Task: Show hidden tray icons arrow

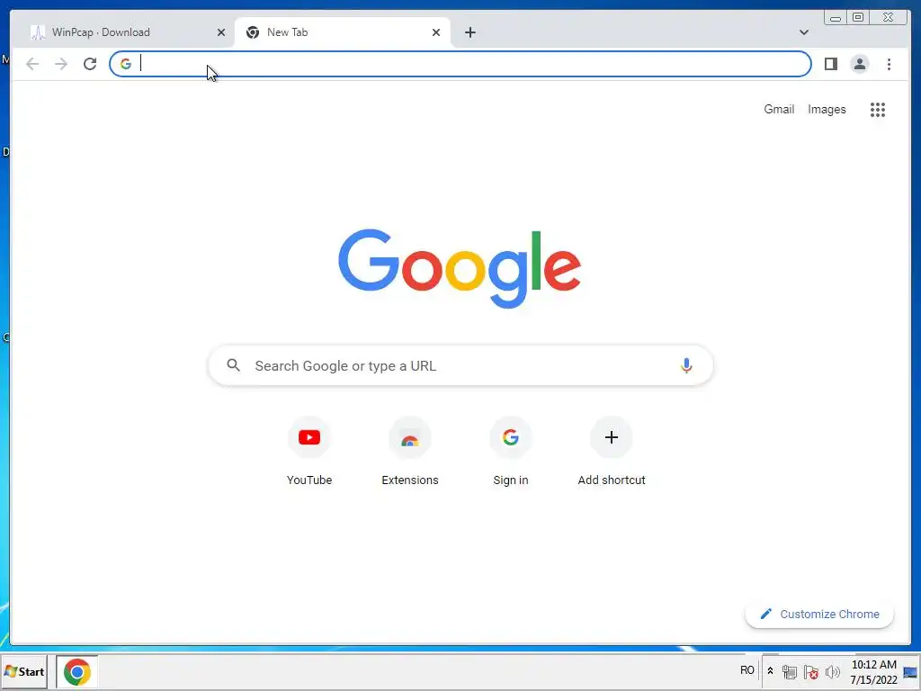Action: pos(770,671)
